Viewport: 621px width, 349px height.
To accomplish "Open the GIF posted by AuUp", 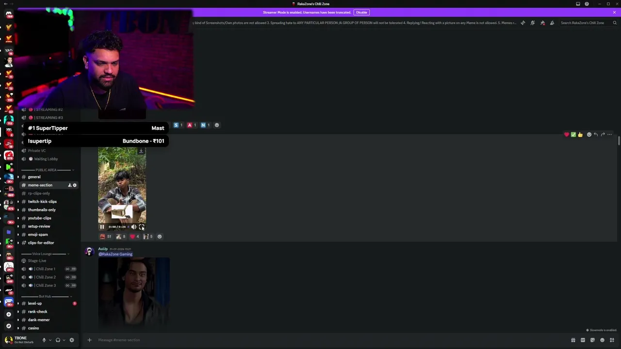I will pyautogui.click(x=134, y=292).
